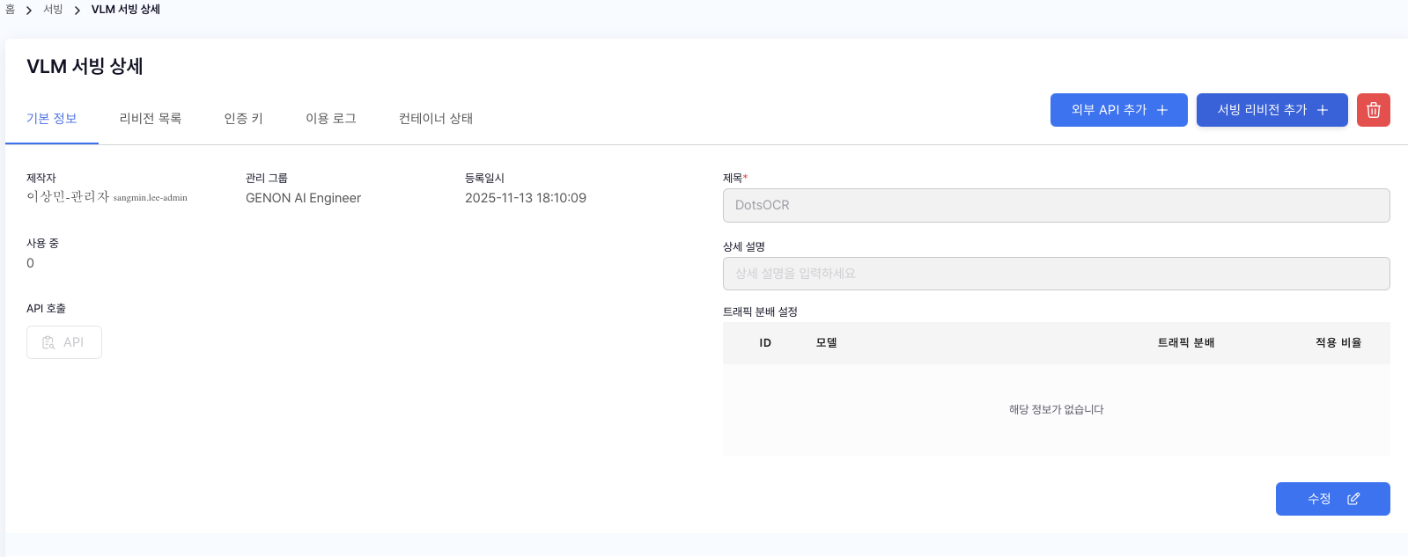Screen dimensions: 1408x557
Task: Click the red trash delete icon
Action: point(1373,110)
